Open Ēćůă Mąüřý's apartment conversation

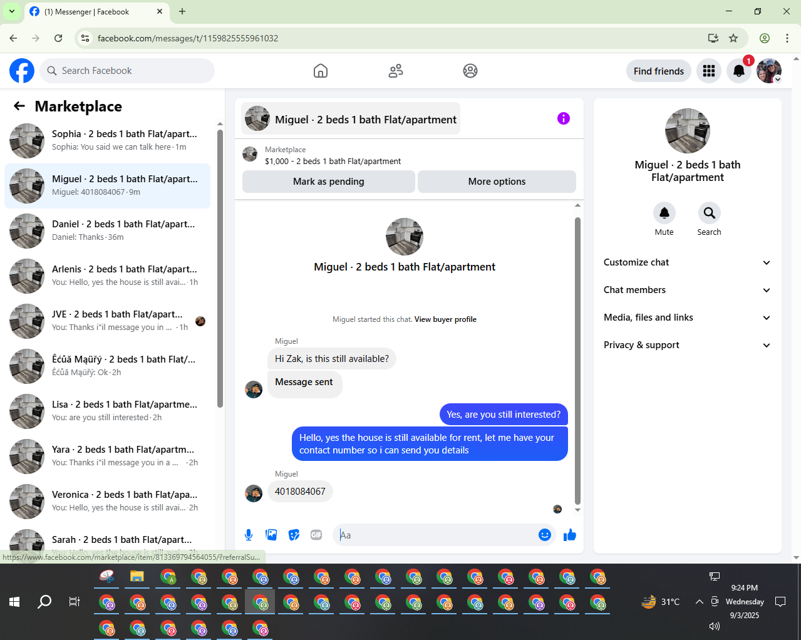[x=107, y=366]
